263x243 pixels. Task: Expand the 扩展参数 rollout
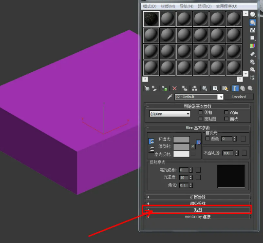pyautogui.click(x=198, y=197)
